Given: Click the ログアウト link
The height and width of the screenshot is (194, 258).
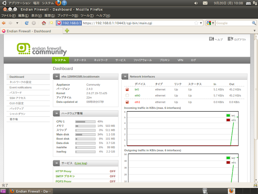Looking at the screenshot, I should coord(237,39).
